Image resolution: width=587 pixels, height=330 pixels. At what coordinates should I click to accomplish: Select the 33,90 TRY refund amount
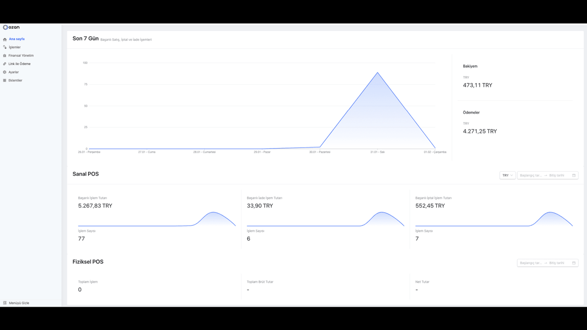coord(260,206)
